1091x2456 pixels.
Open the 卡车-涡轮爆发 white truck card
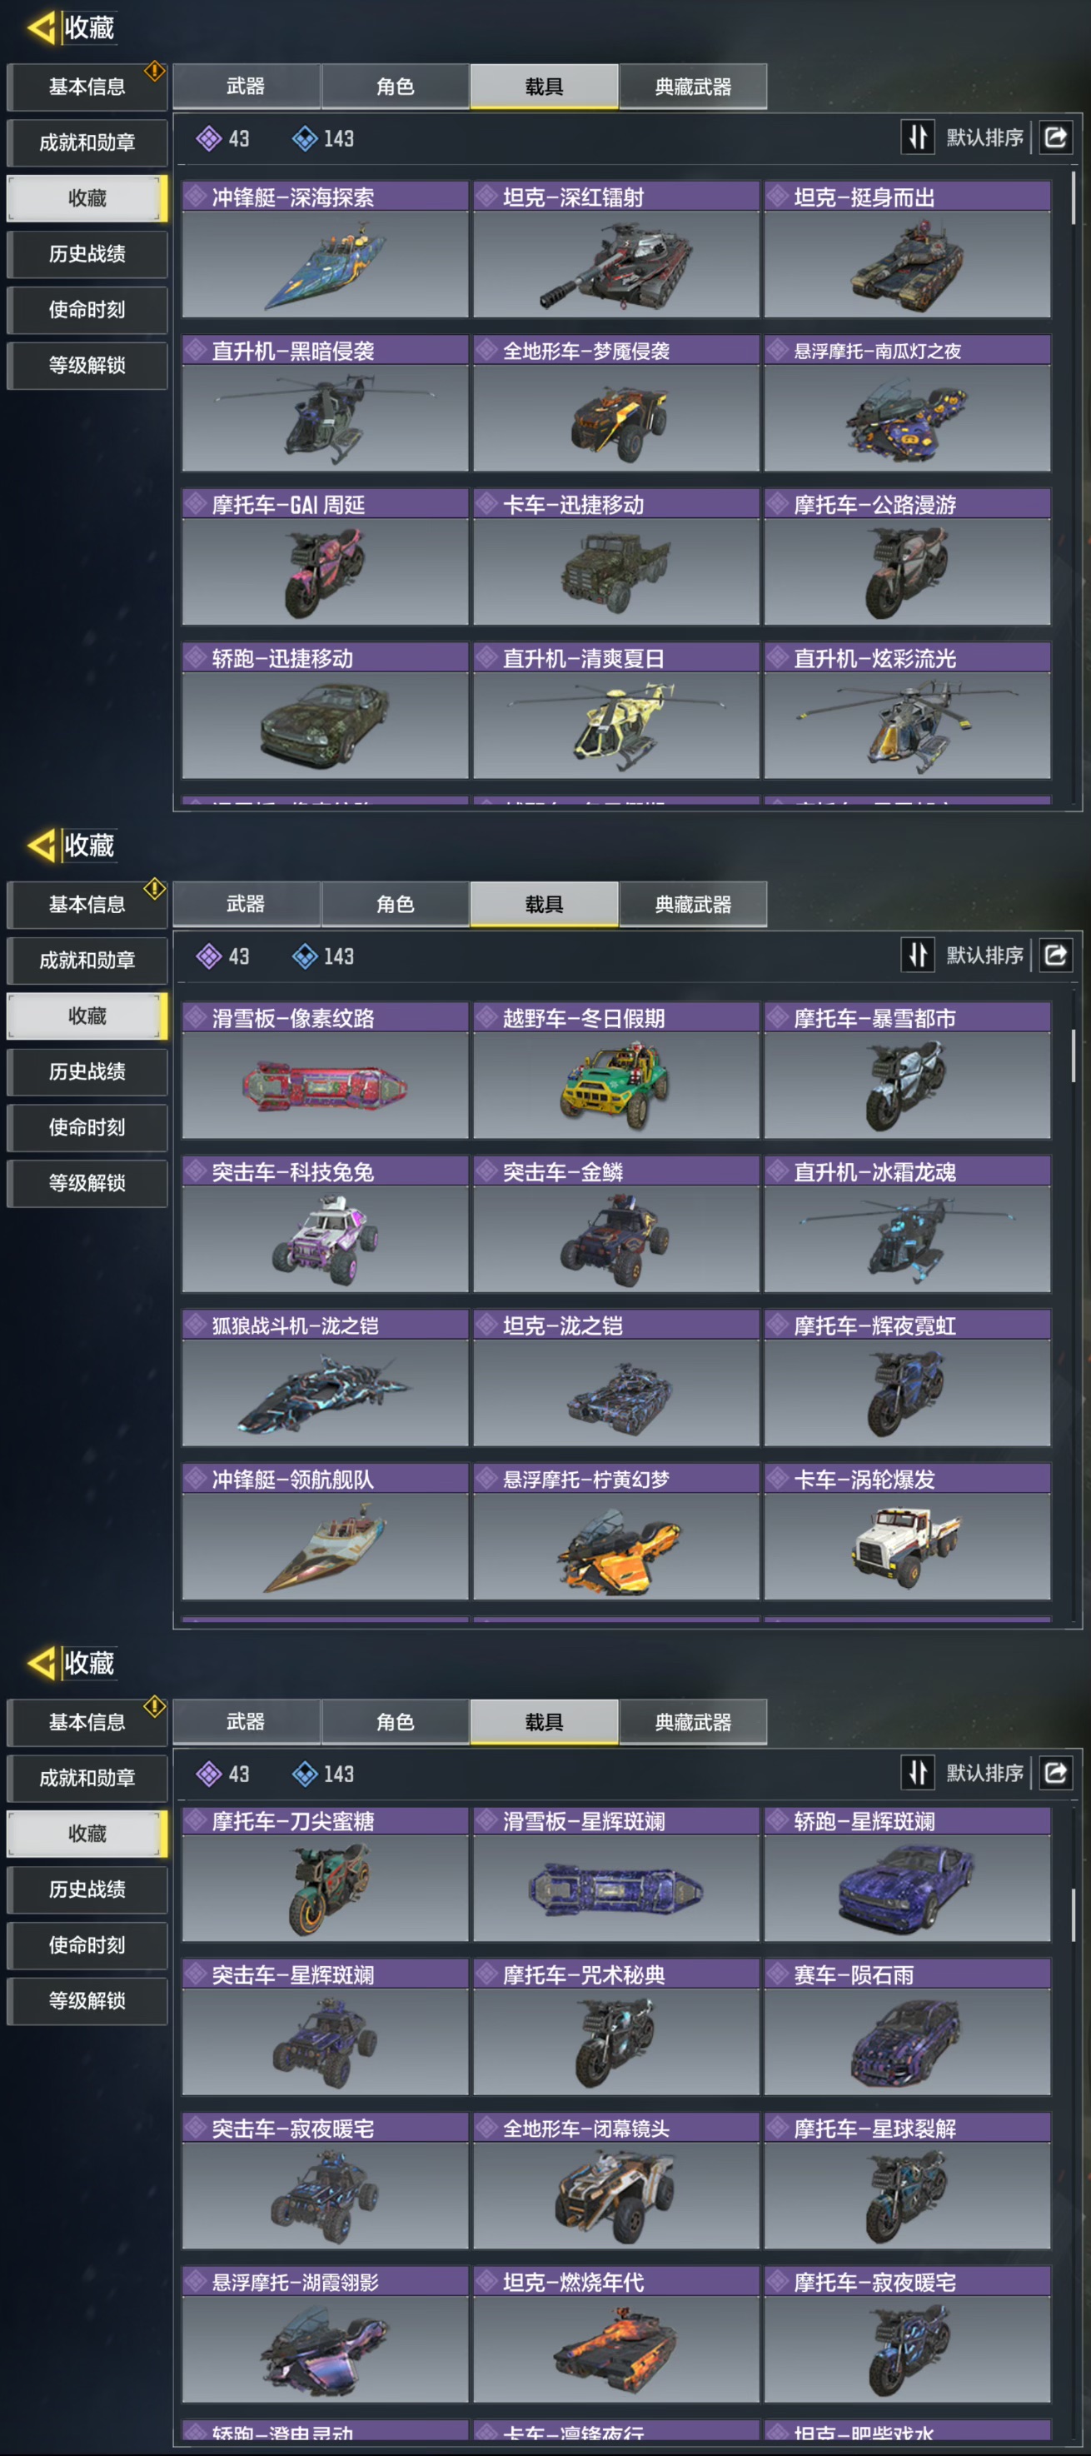(x=907, y=1531)
